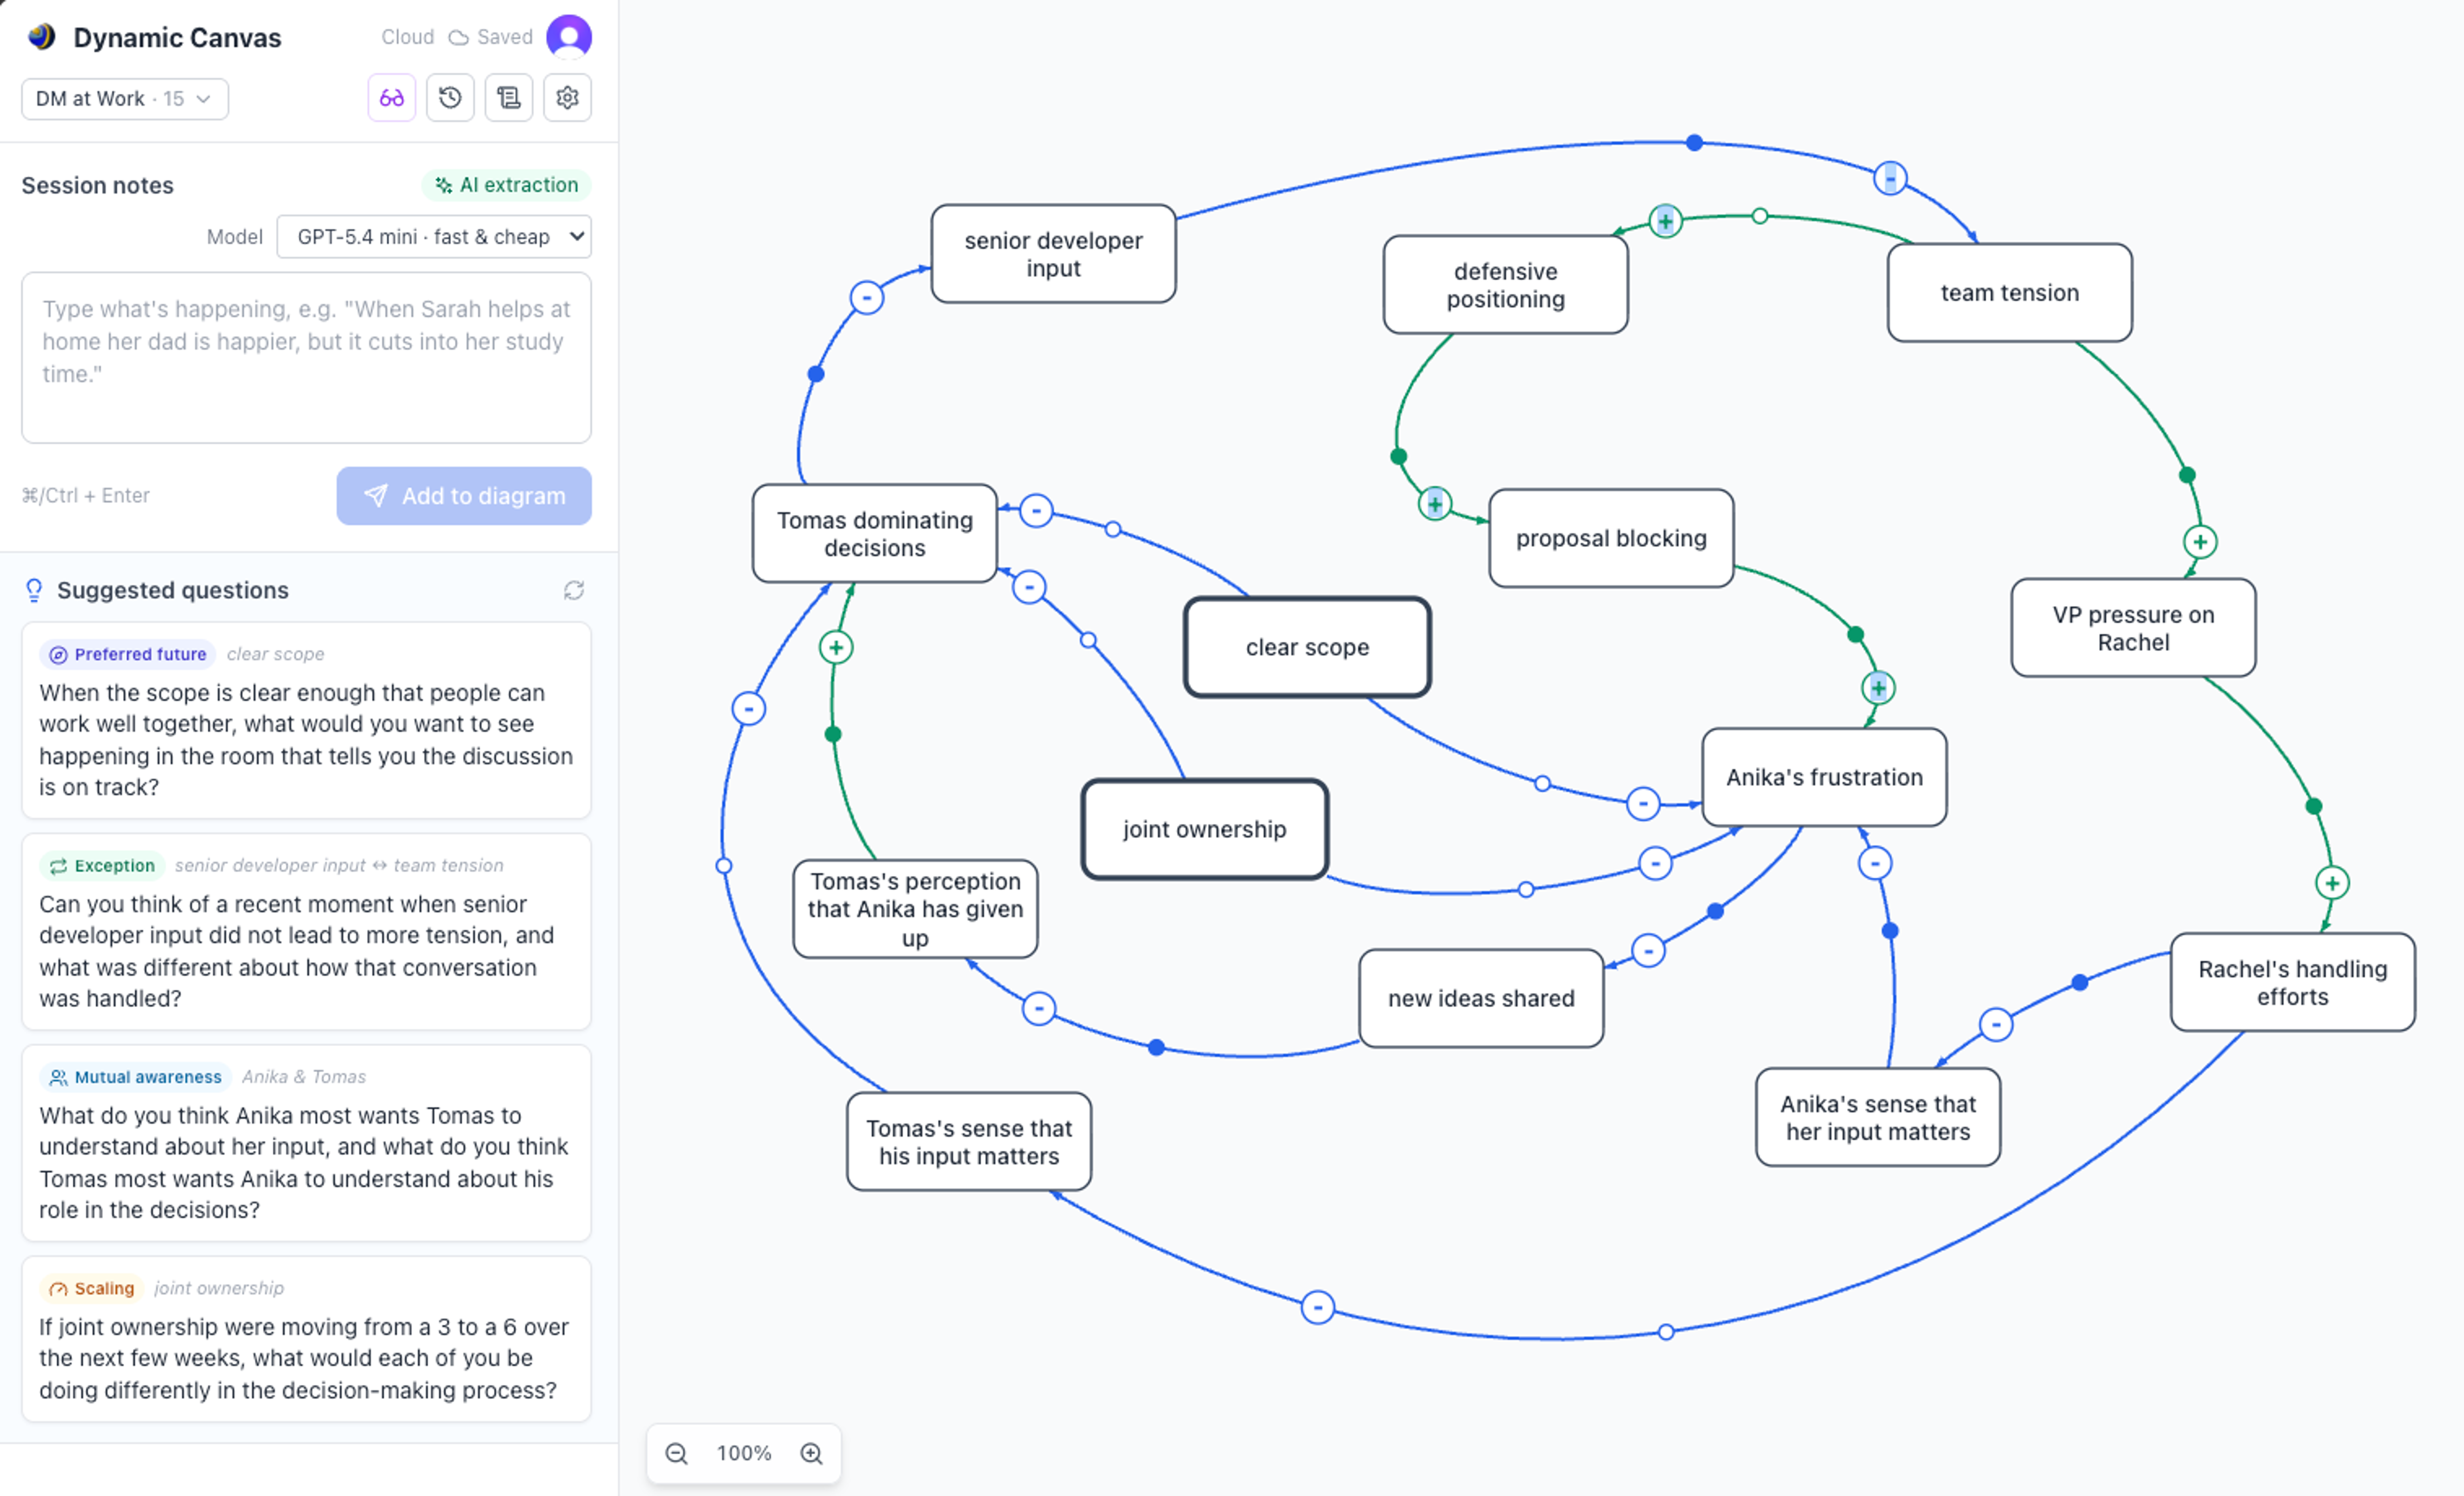Select Tomas's sense that his input matters node
The image size is (2464, 1496).
click(969, 1141)
